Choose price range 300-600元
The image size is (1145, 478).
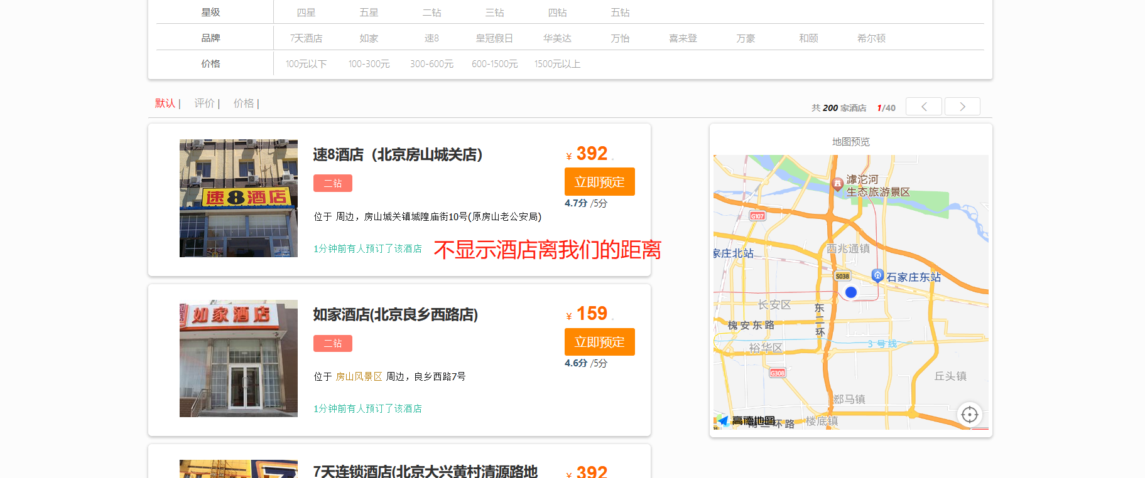[432, 64]
